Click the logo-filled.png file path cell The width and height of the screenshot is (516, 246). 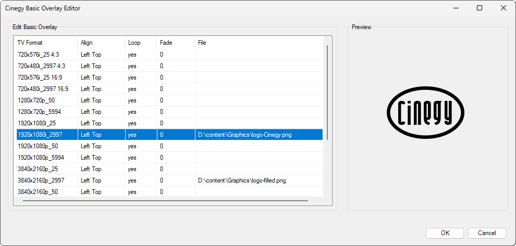tap(242, 180)
